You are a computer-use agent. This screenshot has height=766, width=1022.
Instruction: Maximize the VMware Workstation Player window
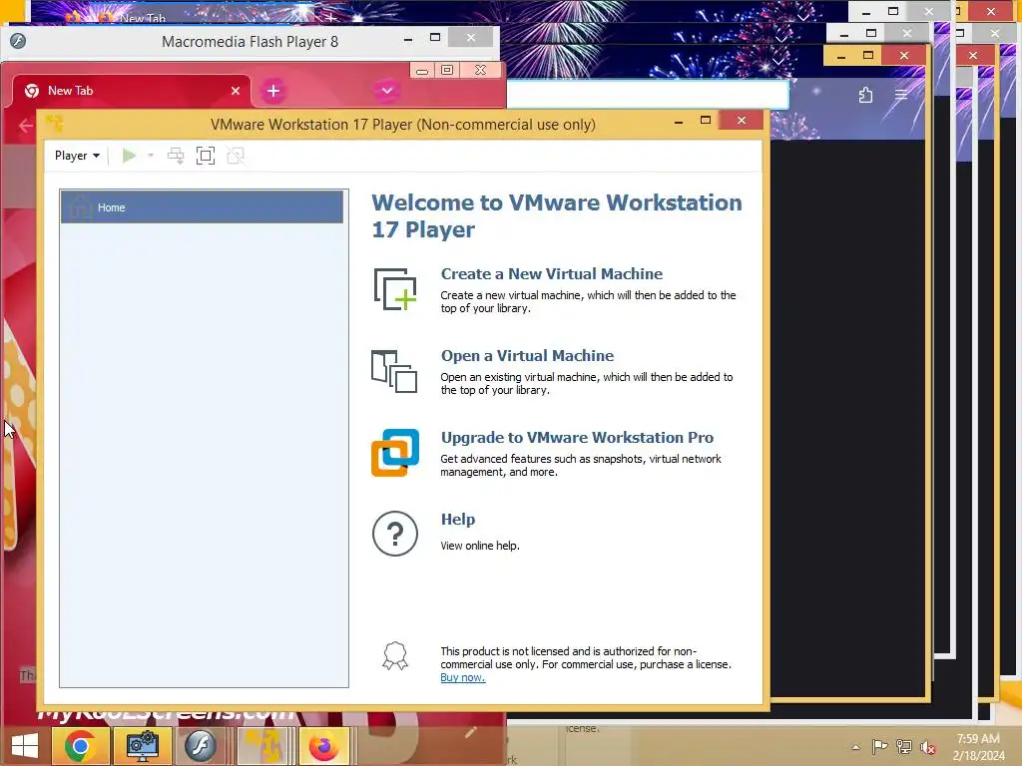point(706,121)
